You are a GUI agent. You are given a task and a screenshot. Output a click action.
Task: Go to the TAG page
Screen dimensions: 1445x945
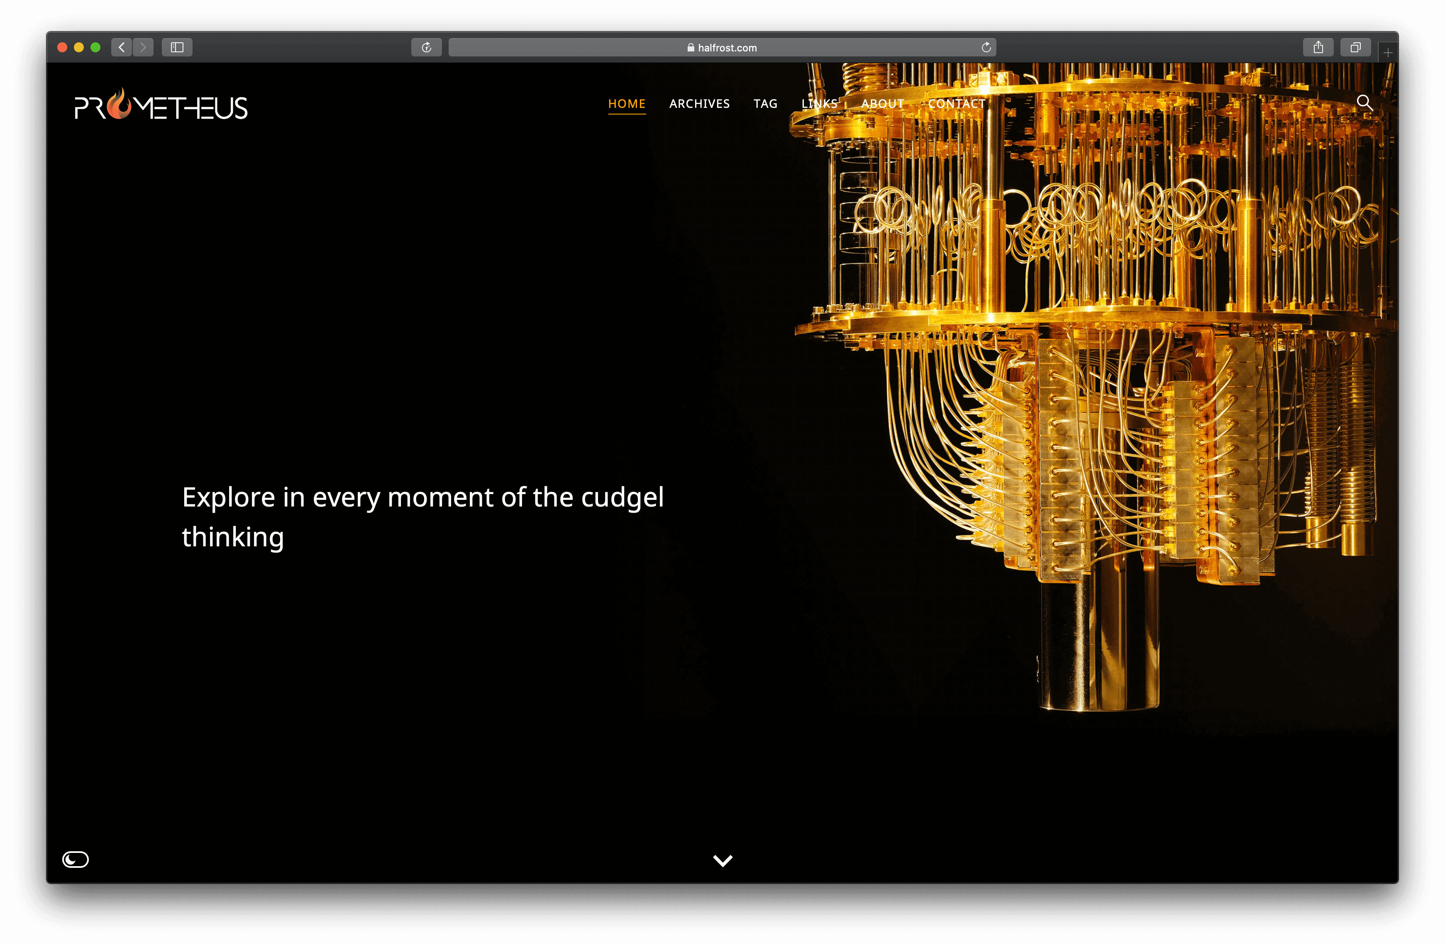point(765,104)
